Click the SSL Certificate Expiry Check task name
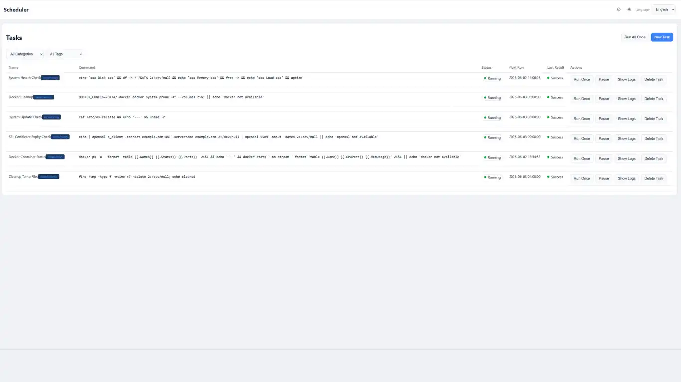681x382 pixels. pos(30,137)
